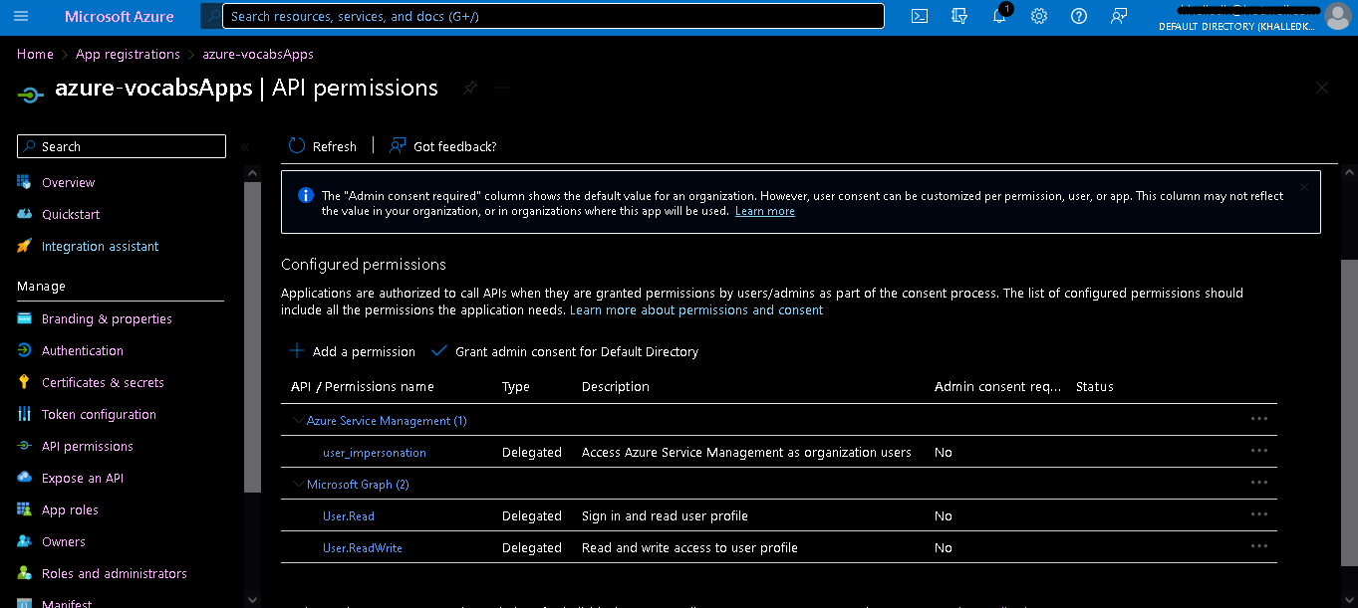Open Owners in sidebar
The height and width of the screenshot is (608, 1358).
click(x=64, y=541)
